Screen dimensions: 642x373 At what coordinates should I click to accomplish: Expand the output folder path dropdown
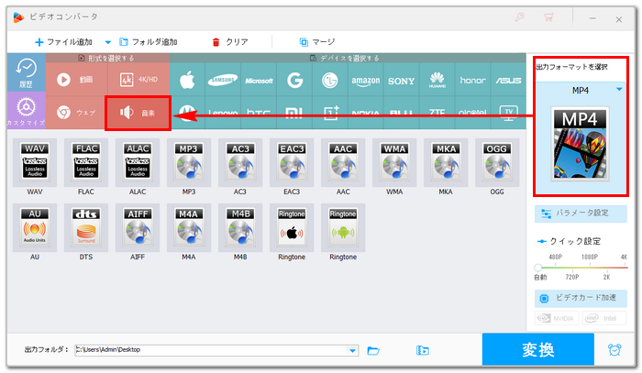tap(353, 350)
